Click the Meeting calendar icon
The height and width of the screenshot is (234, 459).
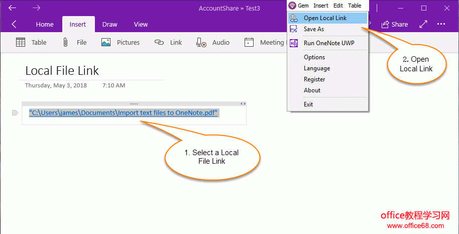249,43
